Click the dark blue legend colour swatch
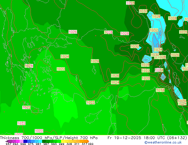 click(x=25, y=141)
